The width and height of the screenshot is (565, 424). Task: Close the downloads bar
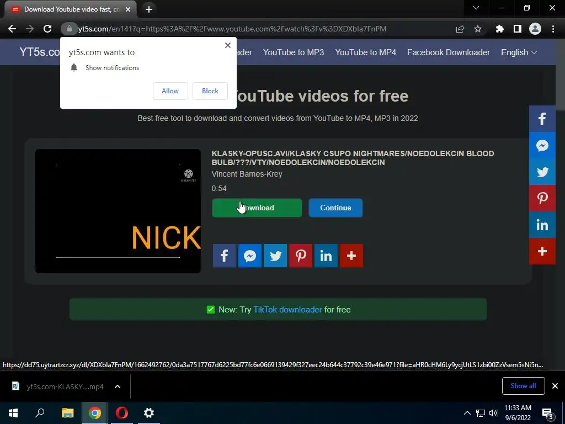[555, 386]
